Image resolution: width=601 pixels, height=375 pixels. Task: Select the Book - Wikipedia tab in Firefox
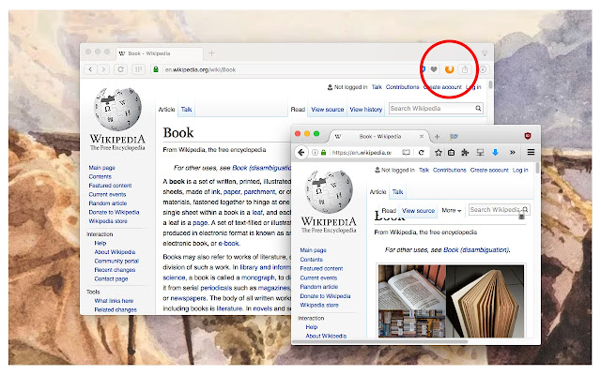pyautogui.click(x=378, y=136)
